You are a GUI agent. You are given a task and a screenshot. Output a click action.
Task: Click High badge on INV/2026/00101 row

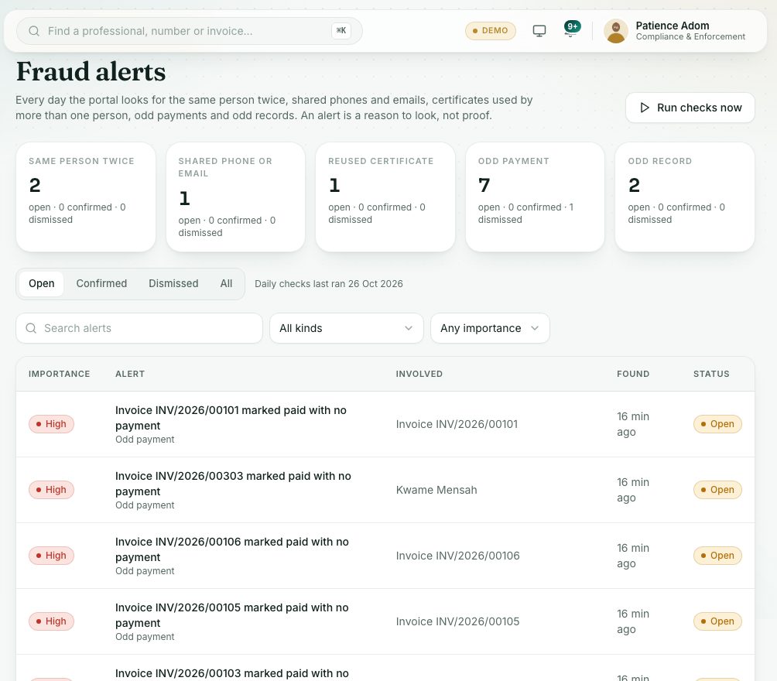pos(51,424)
